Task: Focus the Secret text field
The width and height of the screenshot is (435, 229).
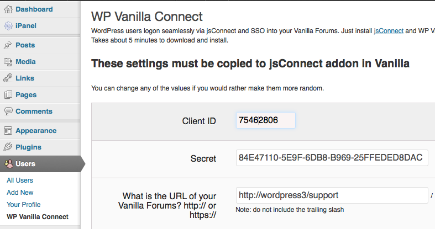Action: click(x=332, y=158)
